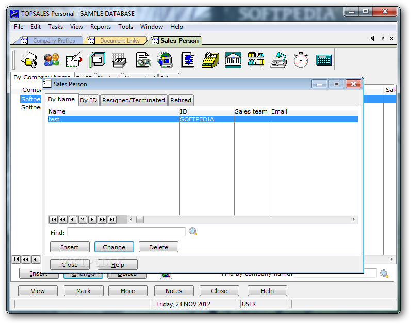Select the By Name tab
This screenshot has height=324, width=411.
61,100
